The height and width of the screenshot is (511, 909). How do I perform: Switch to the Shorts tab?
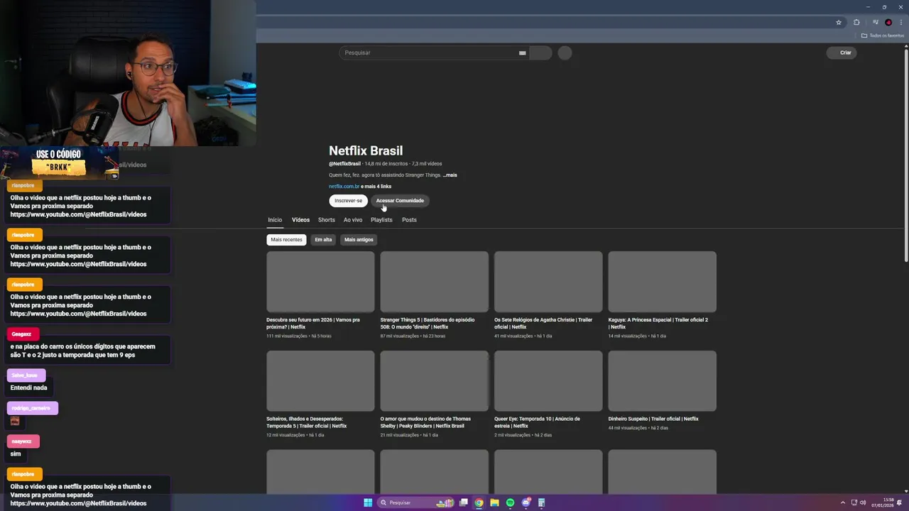[x=327, y=219]
